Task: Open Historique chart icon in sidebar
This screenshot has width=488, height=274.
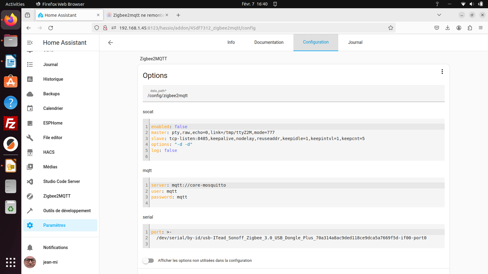Action: 30,79
